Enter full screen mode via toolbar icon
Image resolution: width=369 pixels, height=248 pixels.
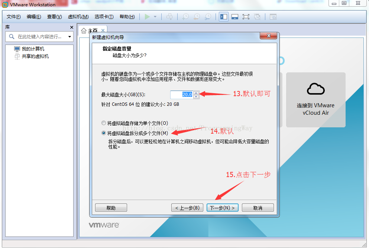pyautogui.click(x=246, y=17)
